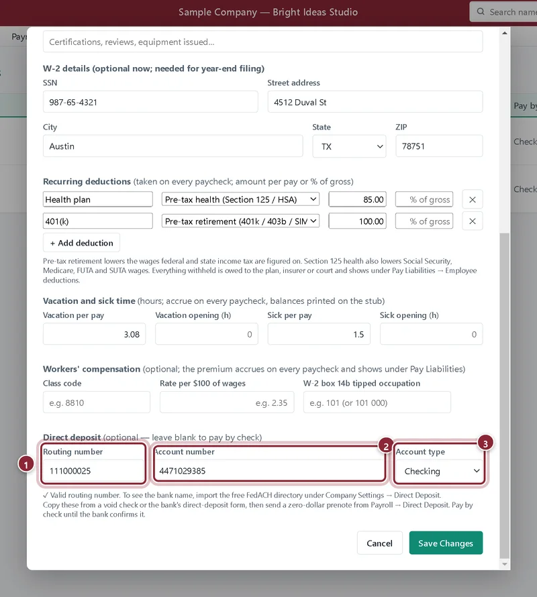Screen dimensions: 537x597
Task: Open 401(k) deduction type dropdown
Action: coord(240,221)
